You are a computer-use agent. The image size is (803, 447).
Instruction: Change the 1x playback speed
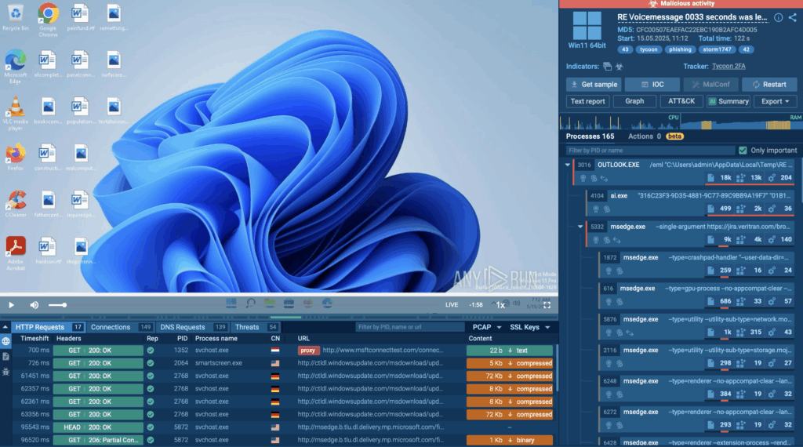[x=500, y=304]
